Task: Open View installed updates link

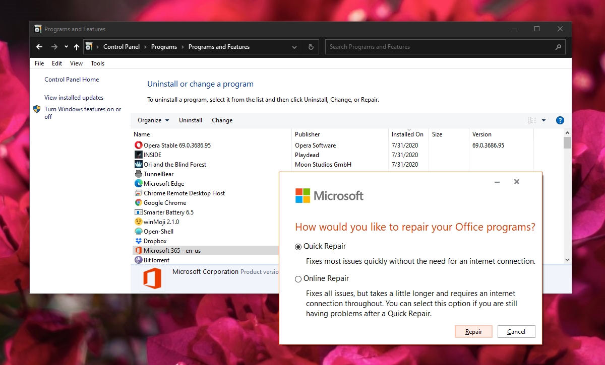Action: [x=74, y=98]
